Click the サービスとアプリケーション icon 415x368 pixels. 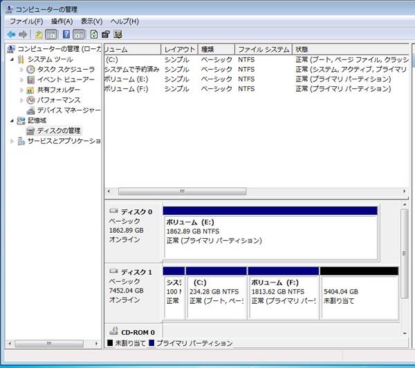[x=21, y=141]
